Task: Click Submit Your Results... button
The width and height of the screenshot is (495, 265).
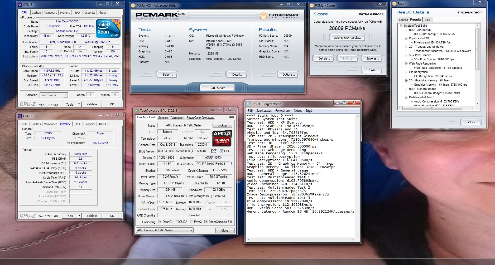Action: [348, 38]
